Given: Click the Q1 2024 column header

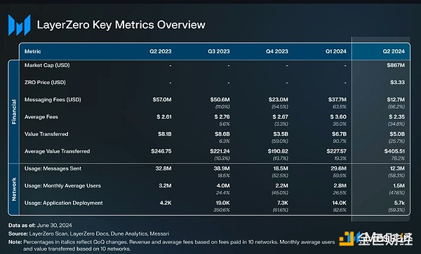Looking at the screenshot, I should tap(335, 51).
